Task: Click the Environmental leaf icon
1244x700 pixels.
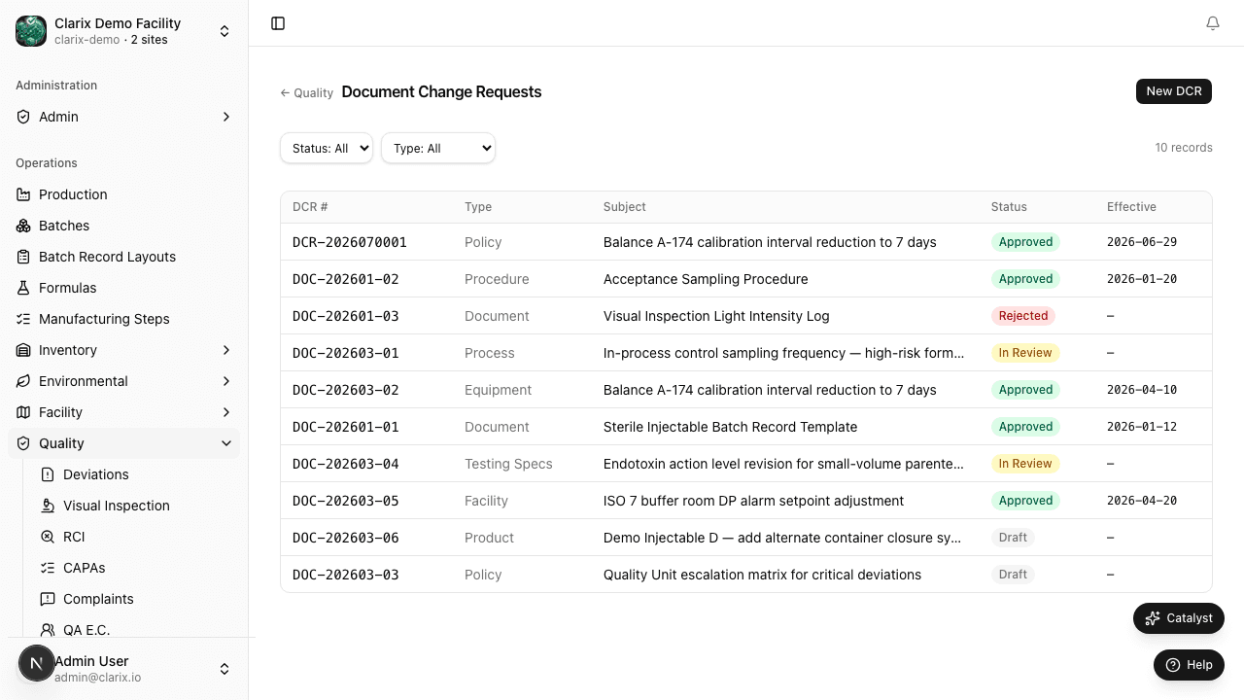Action: point(23,381)
